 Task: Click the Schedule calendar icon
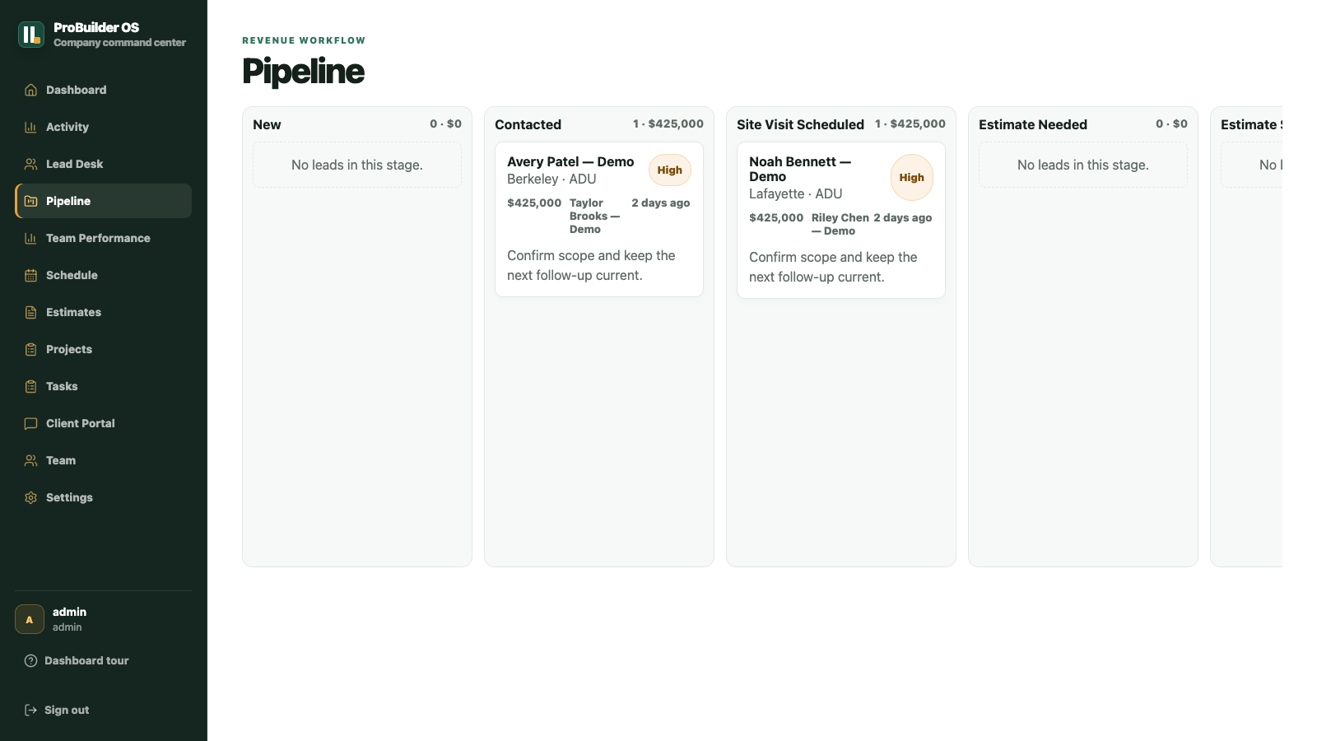(31, 275)
